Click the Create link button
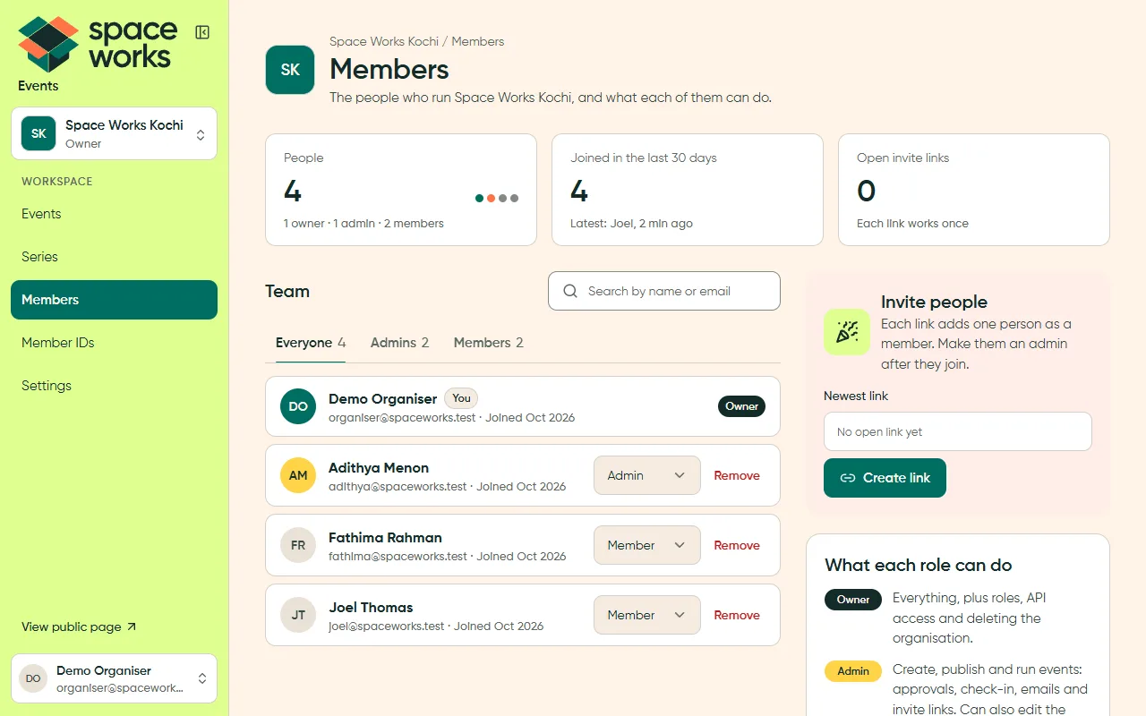The width and height of the screenshot is (1146, 716). pos(885,478)
